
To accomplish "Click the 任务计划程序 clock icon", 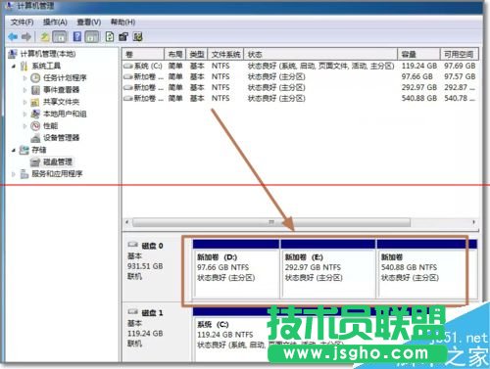I will click(x=35, y=78).
